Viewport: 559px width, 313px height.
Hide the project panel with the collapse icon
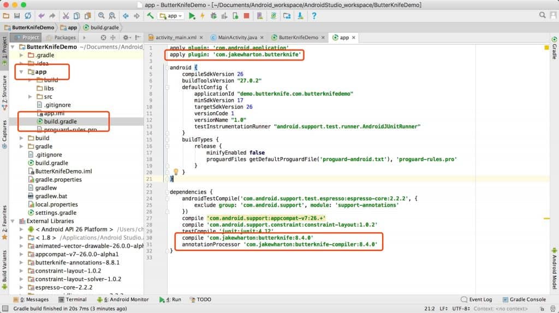click(138, 38)
